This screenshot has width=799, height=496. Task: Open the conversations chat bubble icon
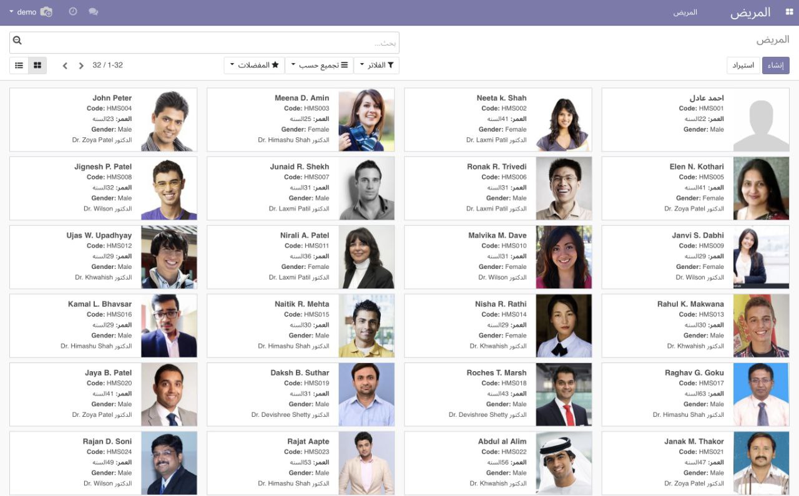[x=93, y=12]
